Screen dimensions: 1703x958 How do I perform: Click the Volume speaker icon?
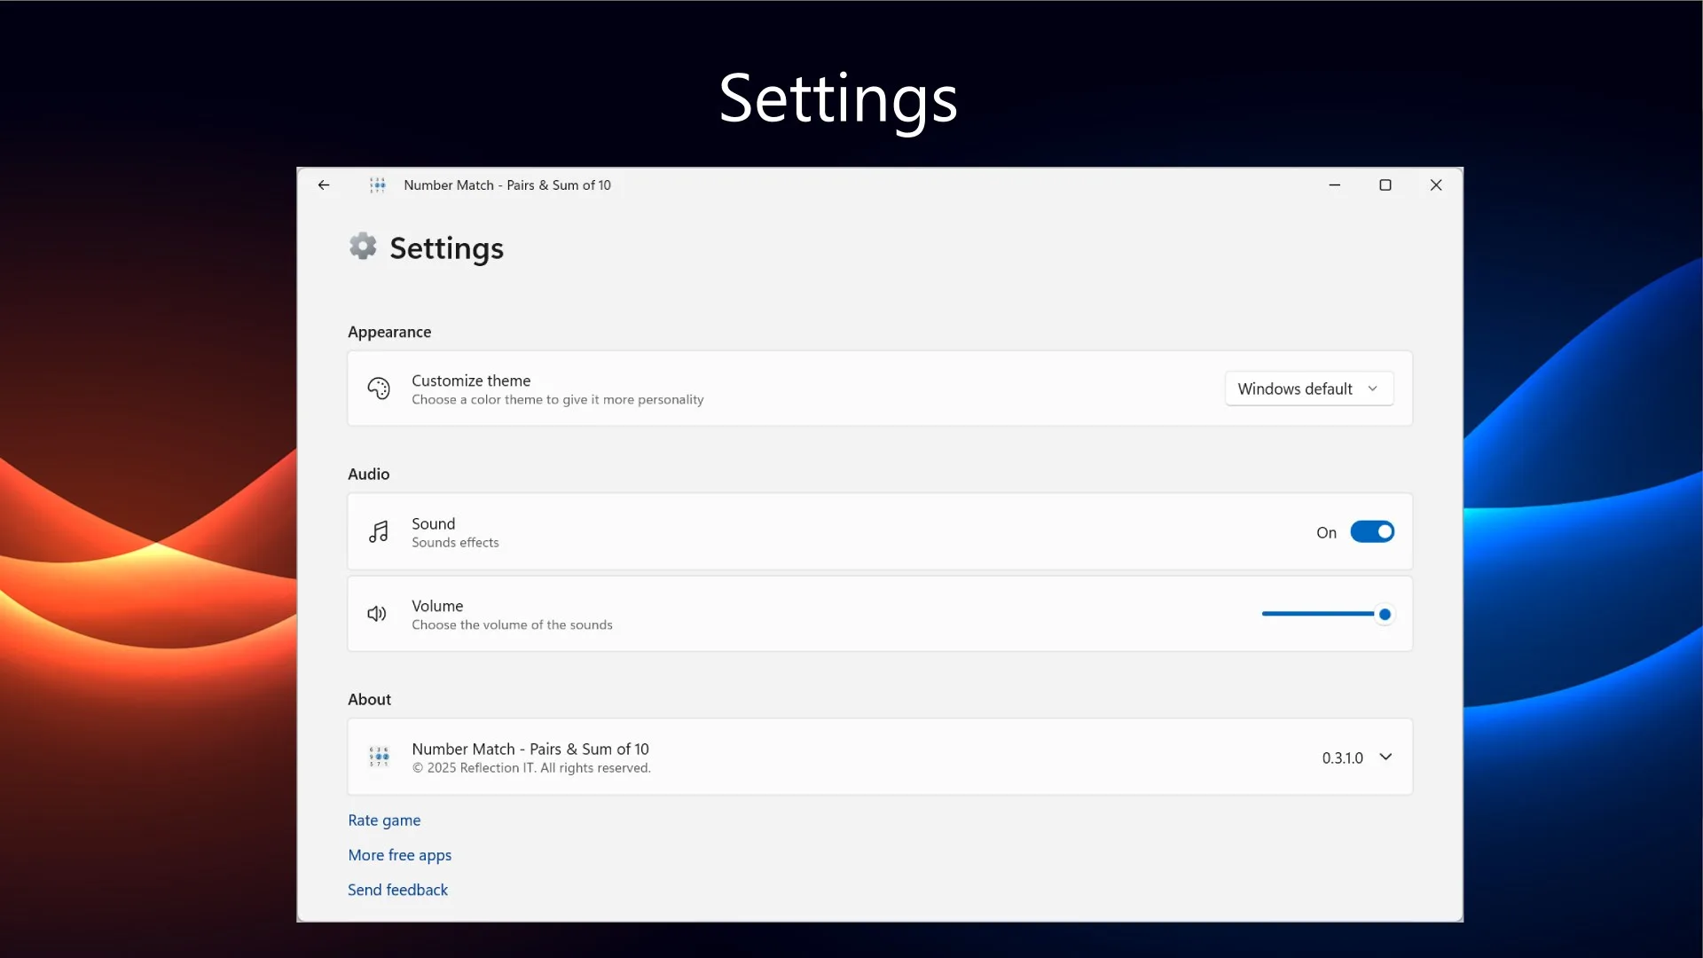click(x=377, y=614)
